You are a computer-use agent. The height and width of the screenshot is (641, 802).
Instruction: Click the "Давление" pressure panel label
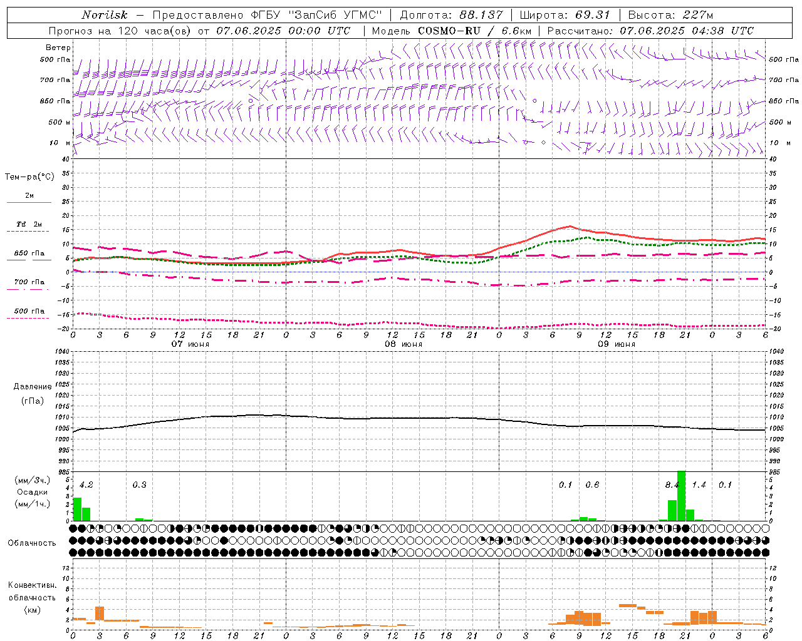(x=33, y=387)
